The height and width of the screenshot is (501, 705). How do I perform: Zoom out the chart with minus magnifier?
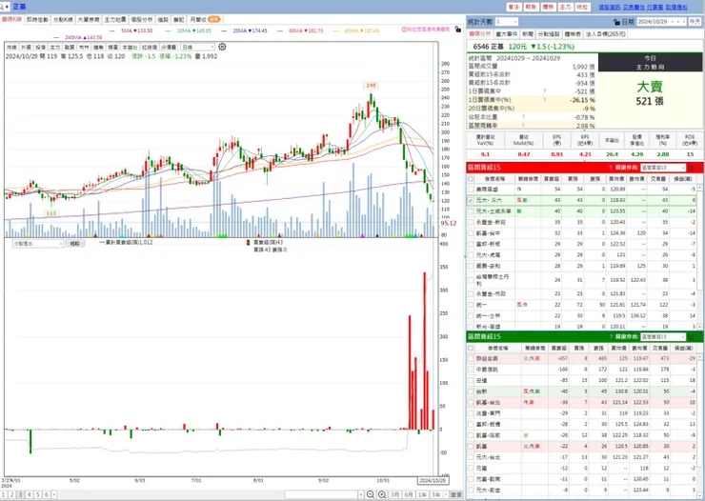[371, 494]
